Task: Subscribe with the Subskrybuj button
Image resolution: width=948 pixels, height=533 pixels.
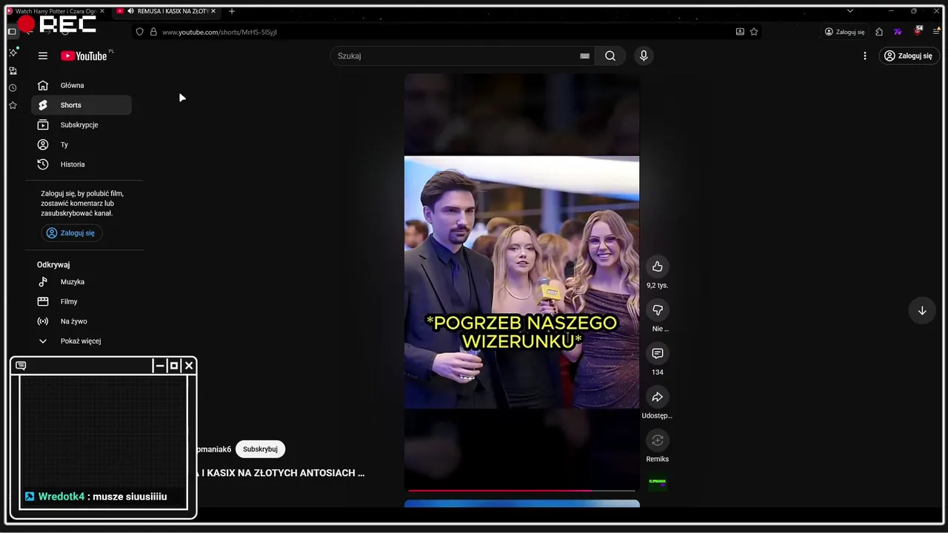Action: [260, 449]
